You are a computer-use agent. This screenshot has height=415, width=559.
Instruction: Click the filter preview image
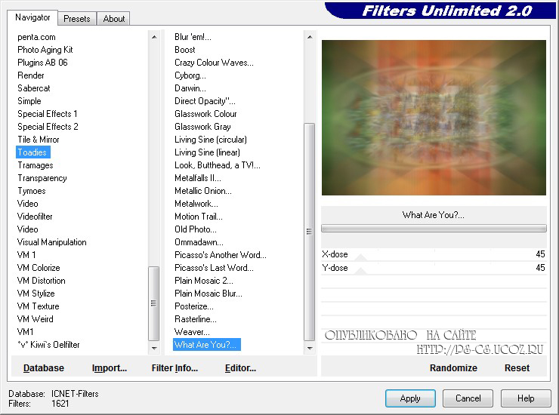click(x=434, y=118)
